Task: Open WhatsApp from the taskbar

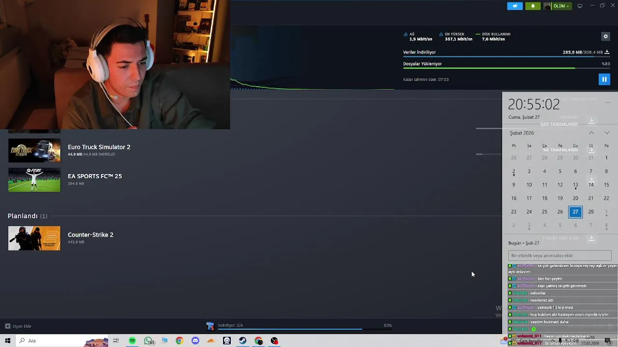Action: pos(148,341)
